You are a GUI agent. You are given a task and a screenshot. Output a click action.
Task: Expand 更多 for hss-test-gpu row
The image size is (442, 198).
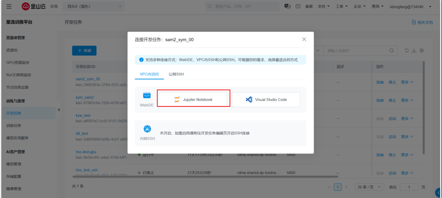[407, 155]
